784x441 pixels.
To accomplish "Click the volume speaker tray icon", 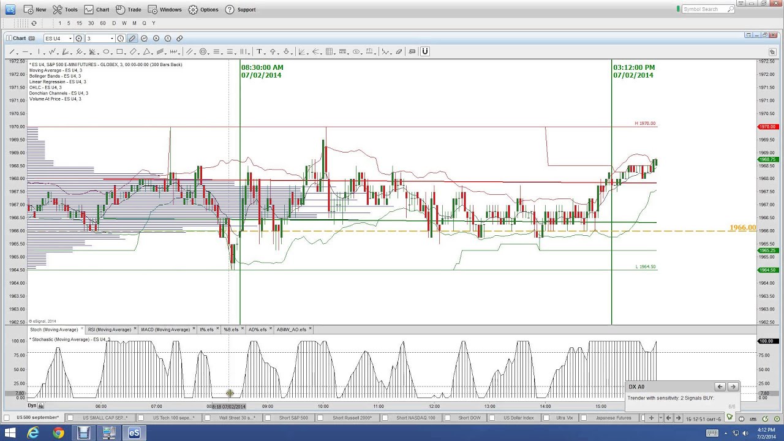I will [745, 433].
